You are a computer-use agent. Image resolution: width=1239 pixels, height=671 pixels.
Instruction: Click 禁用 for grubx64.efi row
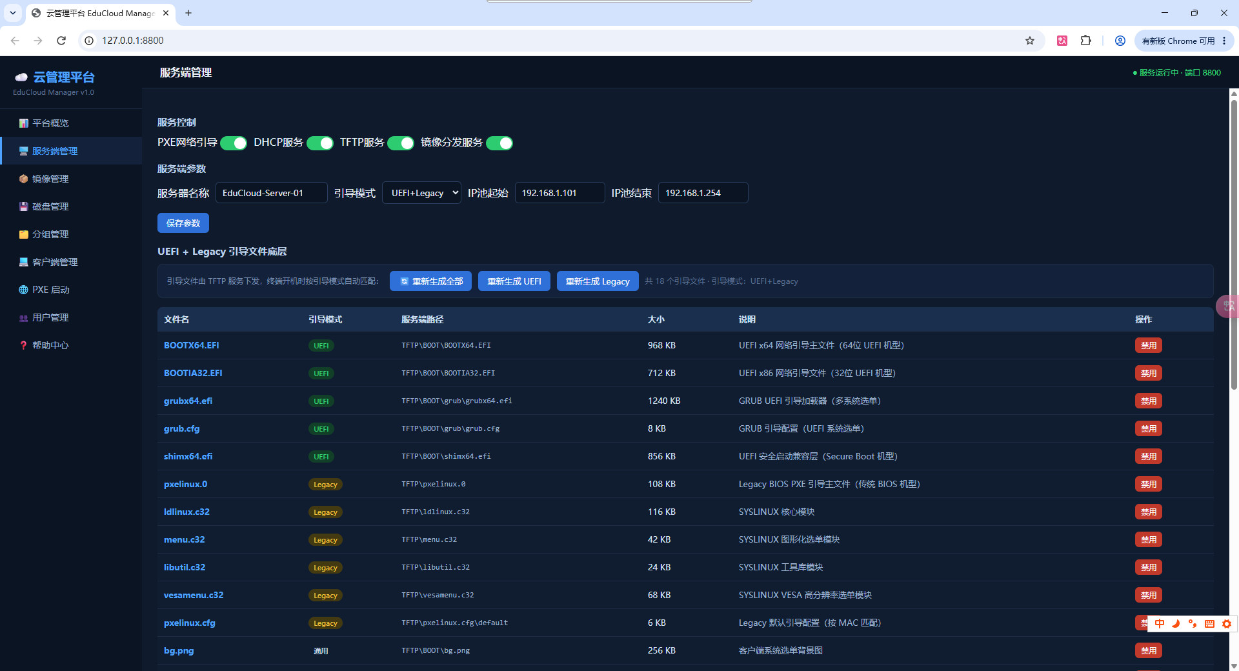1149,401
